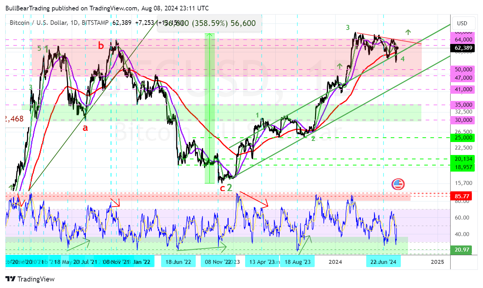
Task: Click the BullBearTrading published header text
Action: [x=107, y=8]
